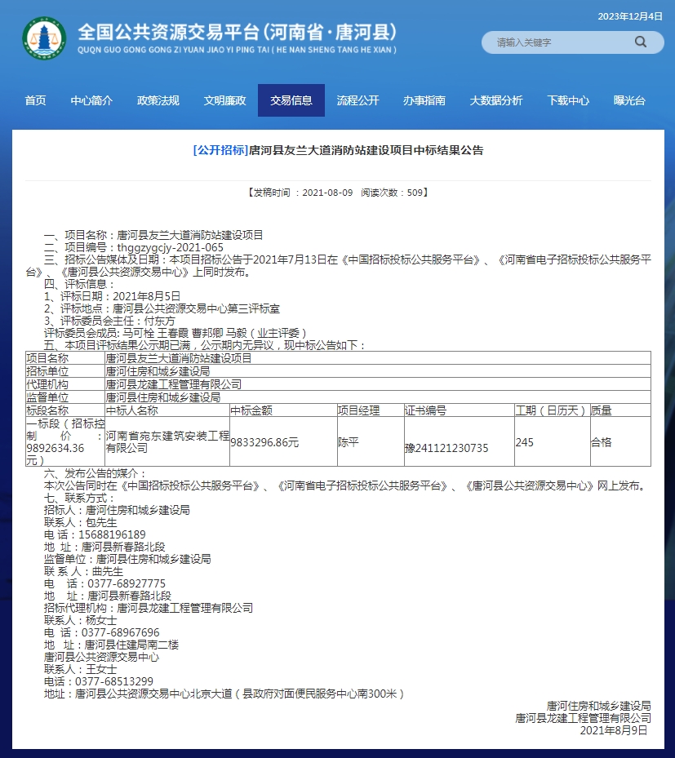The height and width of the screenshot is (758, 675).
Task: Click the bid amount 9833296.86元 cell
Action: pos(264,442)
